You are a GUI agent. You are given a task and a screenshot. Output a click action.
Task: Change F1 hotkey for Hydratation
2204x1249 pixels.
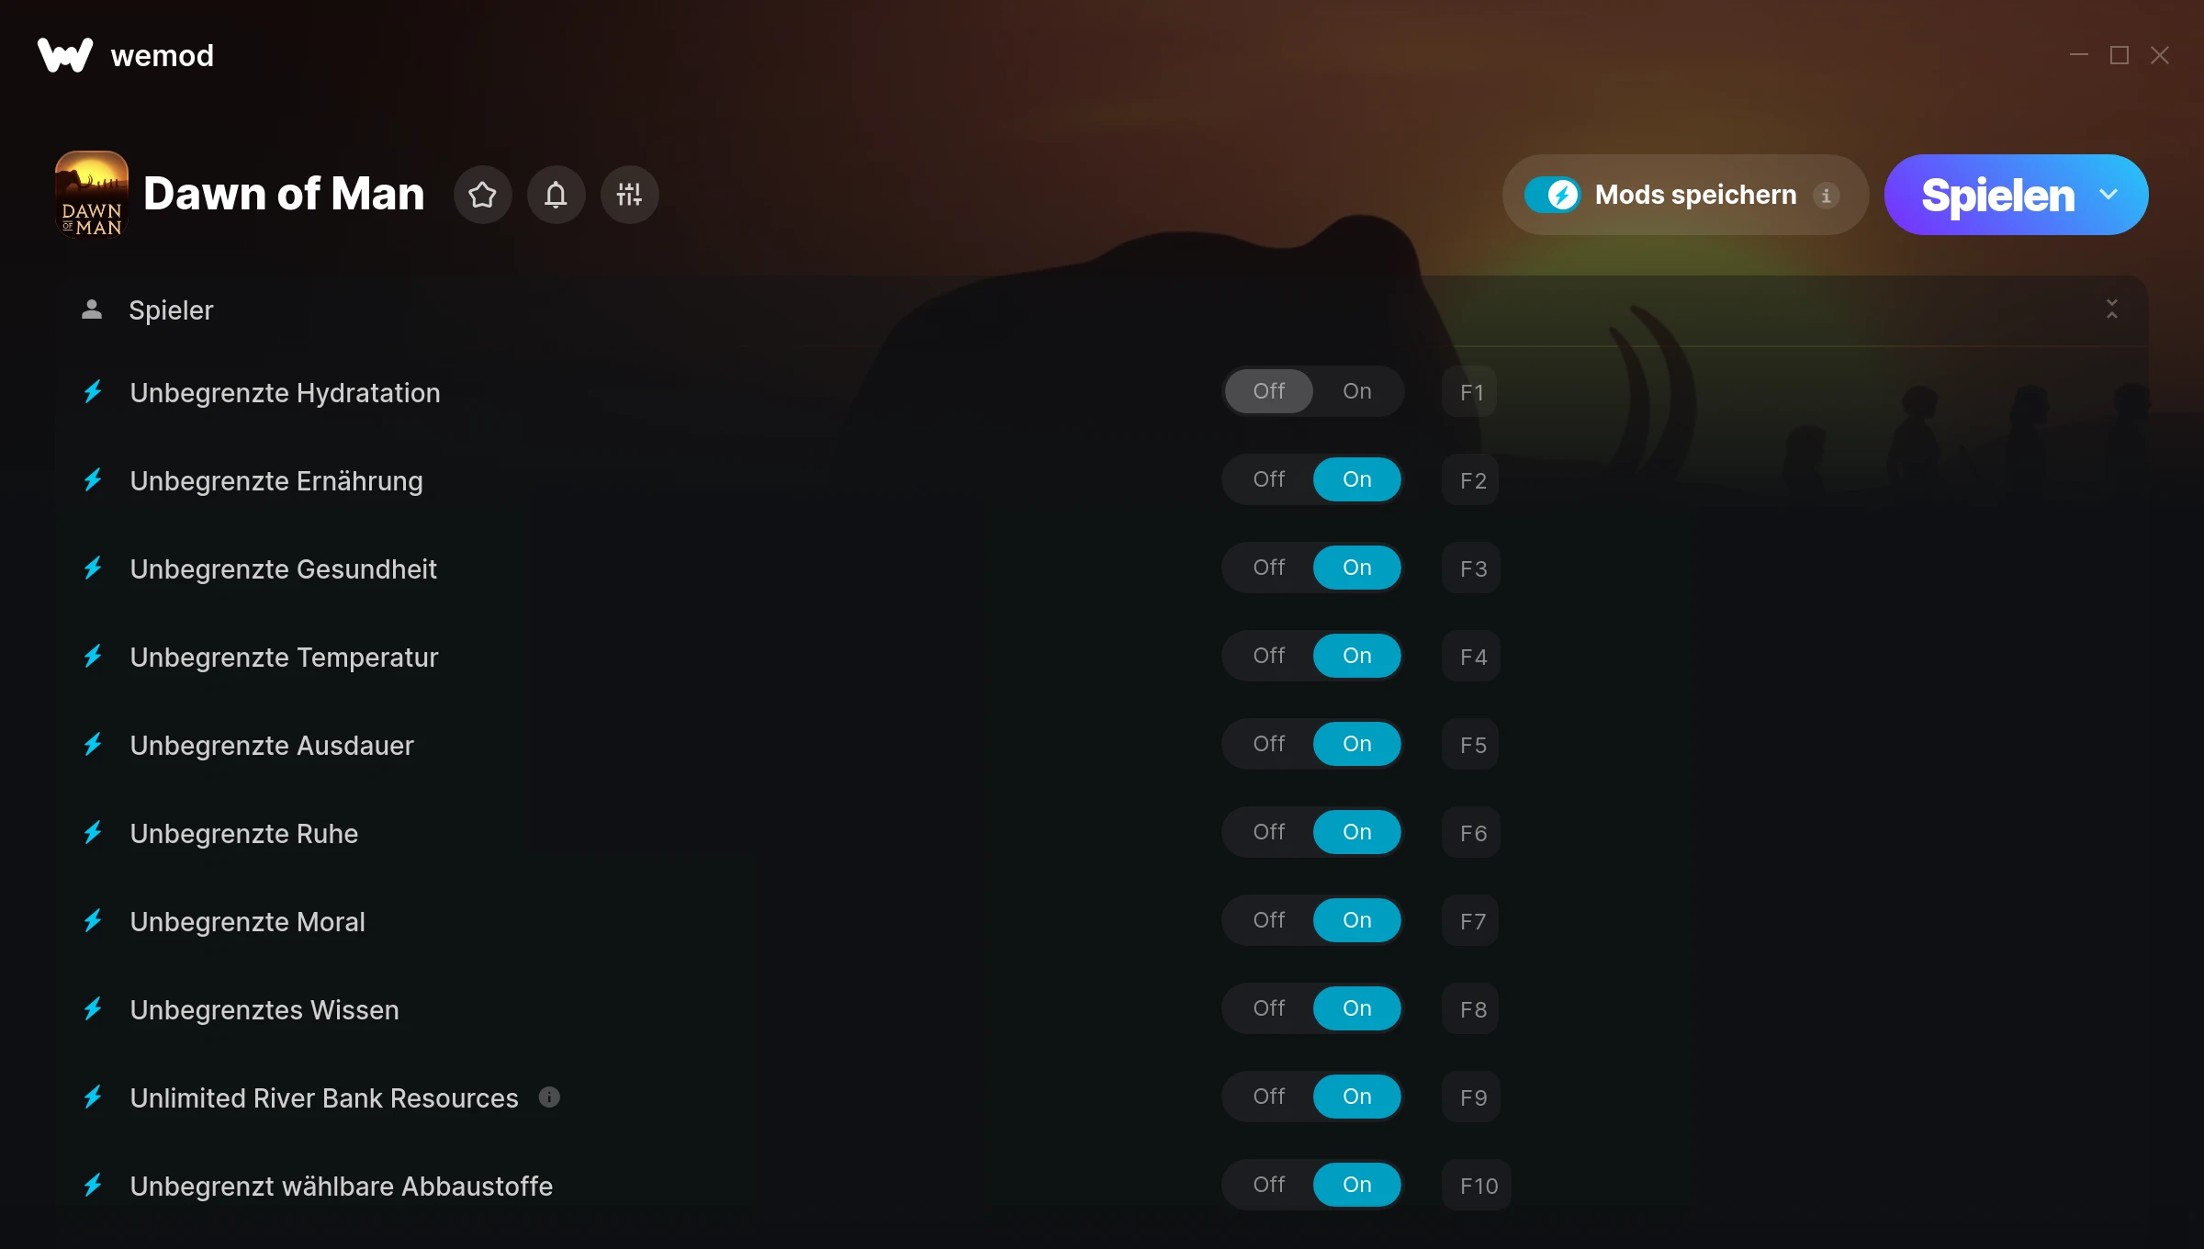click(x=1470, y=392)
